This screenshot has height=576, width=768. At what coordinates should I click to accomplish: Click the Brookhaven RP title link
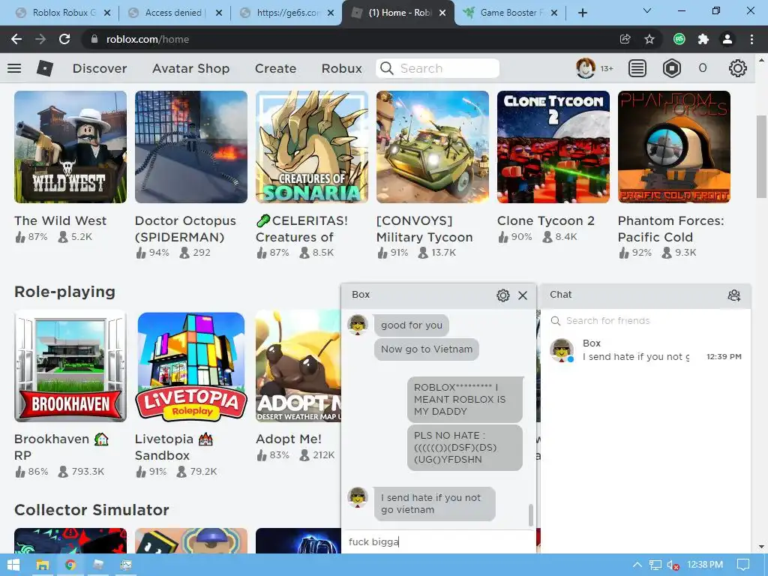click(x=61, y=447)
